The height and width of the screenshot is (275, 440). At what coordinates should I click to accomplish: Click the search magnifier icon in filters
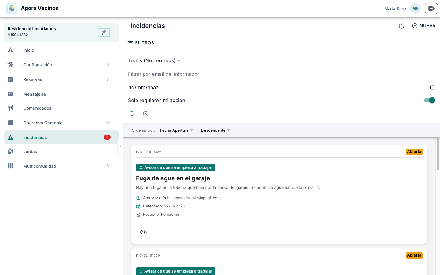click(x=132, y=114)
